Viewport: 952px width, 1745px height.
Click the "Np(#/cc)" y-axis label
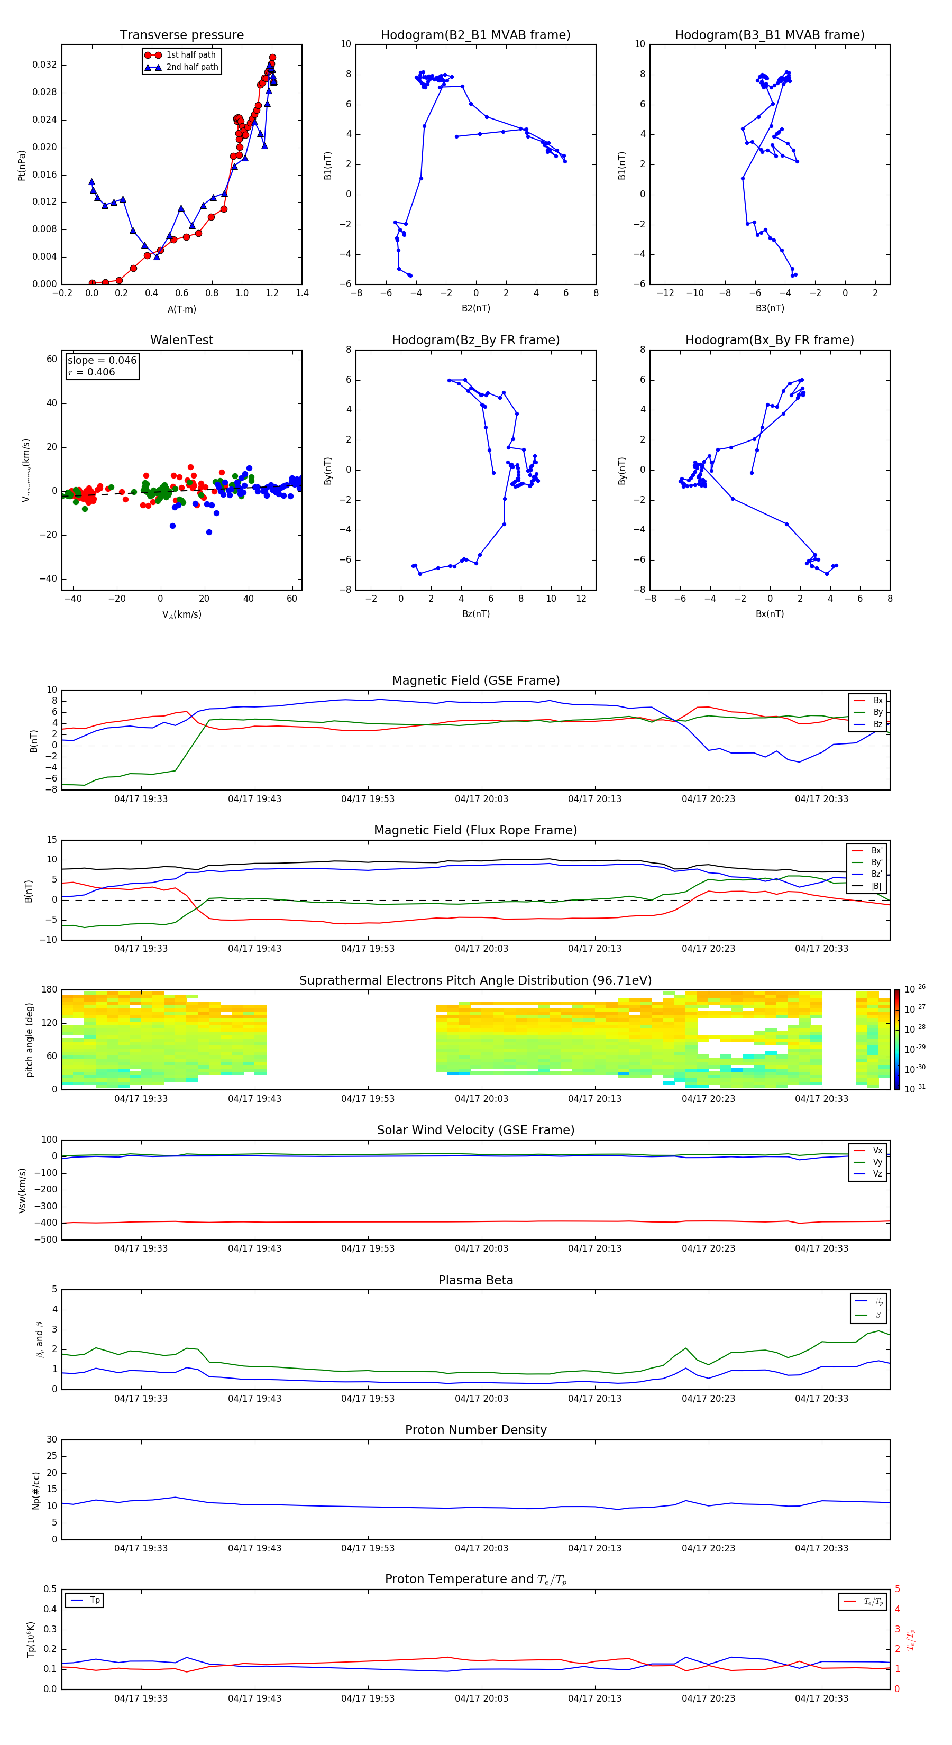point(36,1490)
